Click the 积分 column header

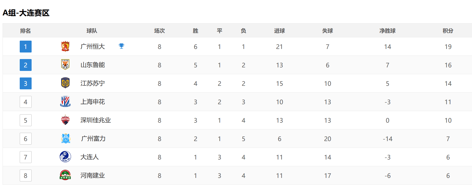coord(448,31)
